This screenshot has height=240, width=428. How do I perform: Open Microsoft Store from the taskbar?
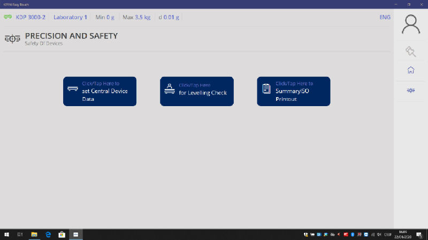pyautogui.click(x=62, y=234)
